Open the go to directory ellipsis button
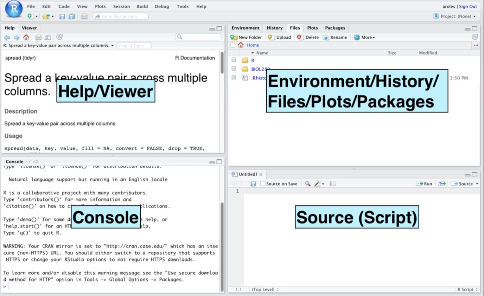 coord(476,45)
